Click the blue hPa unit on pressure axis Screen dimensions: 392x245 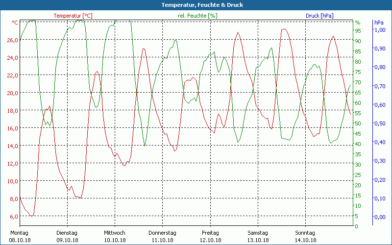[379, 23]
